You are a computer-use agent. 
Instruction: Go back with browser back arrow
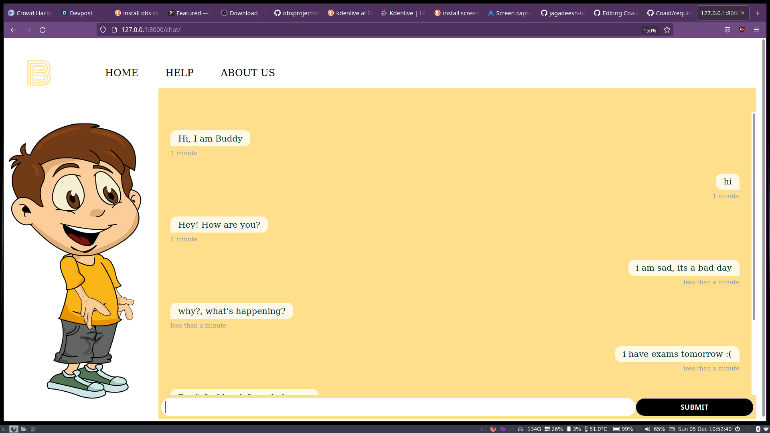(x=14, y=30)
